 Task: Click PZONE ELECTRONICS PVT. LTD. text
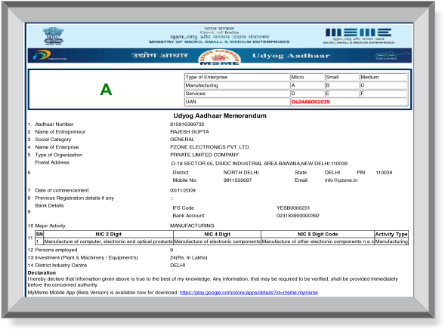tap(210, 147)
